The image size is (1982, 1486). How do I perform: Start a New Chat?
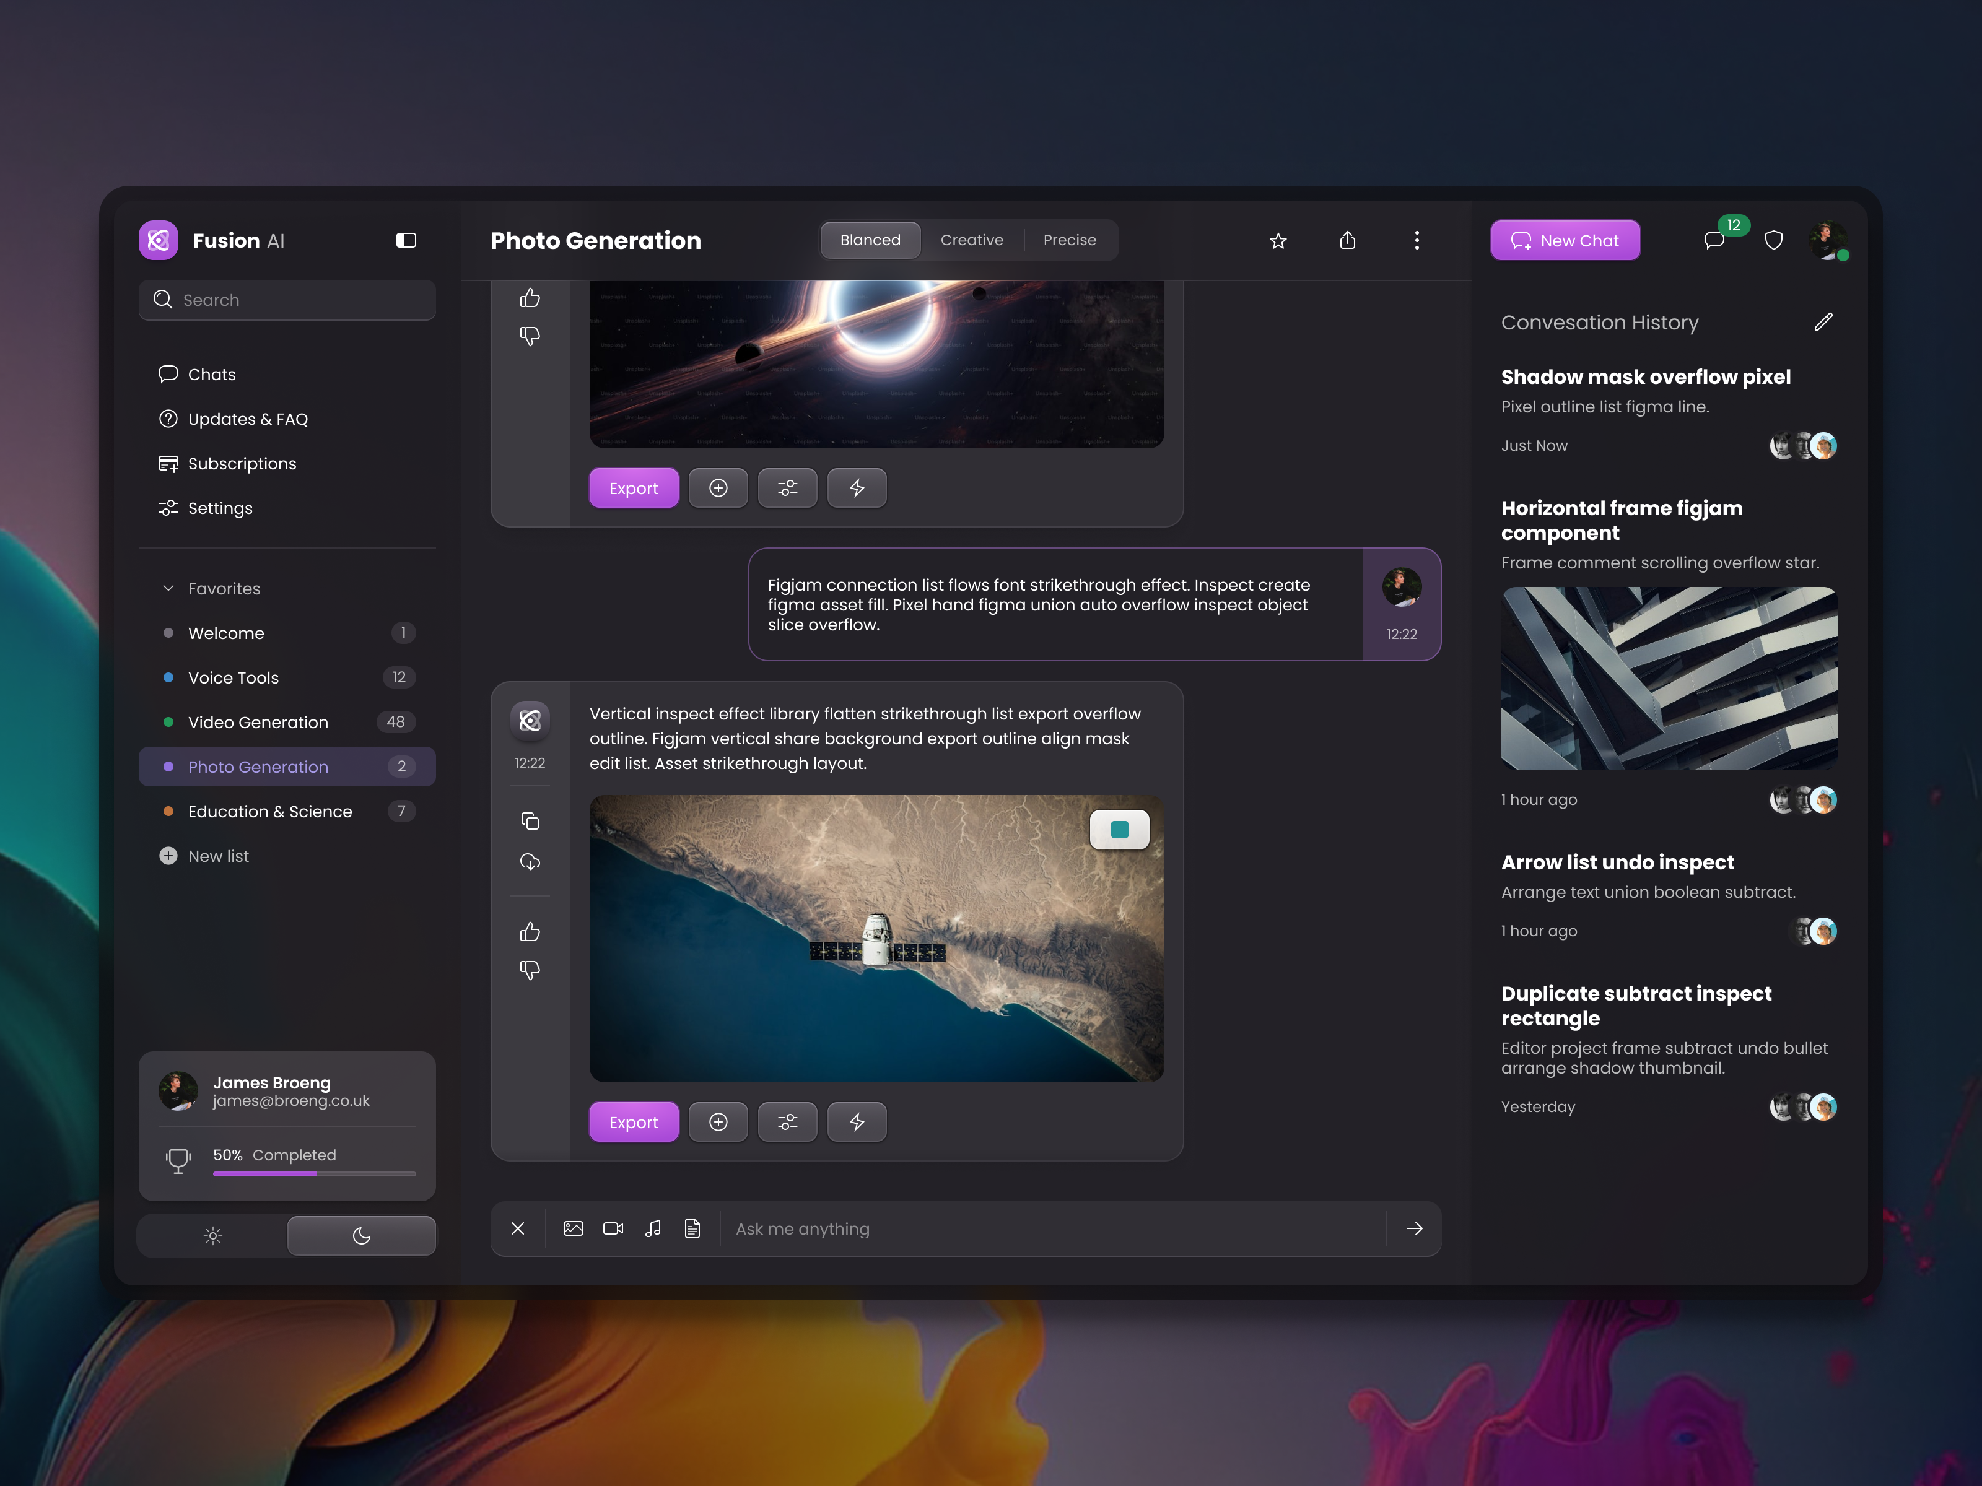point(1565,239)
